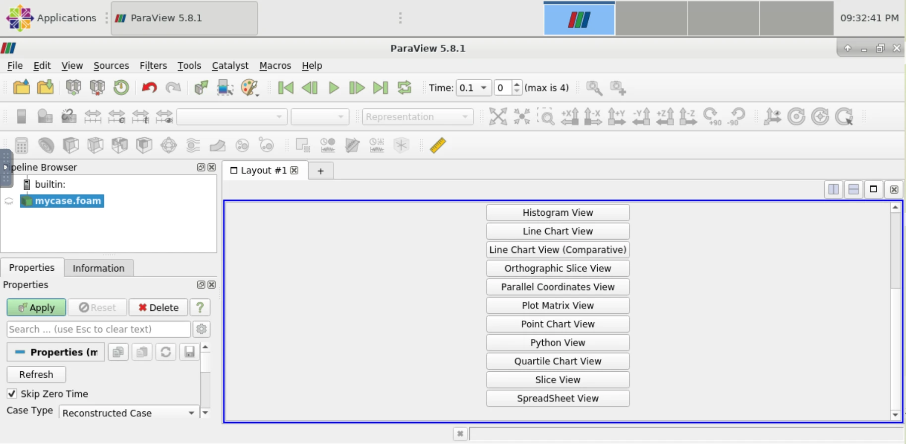This screenshot has width=906, height=444.
Task: Click the yellow Ruler icon
Action: [x=438, y=146]
